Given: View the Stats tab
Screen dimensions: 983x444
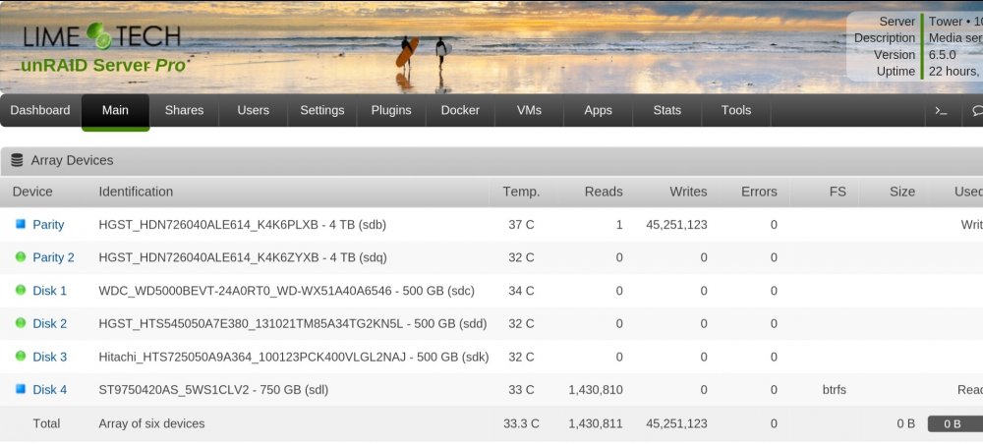Looking at the screenshot, I should click(667, 110).
